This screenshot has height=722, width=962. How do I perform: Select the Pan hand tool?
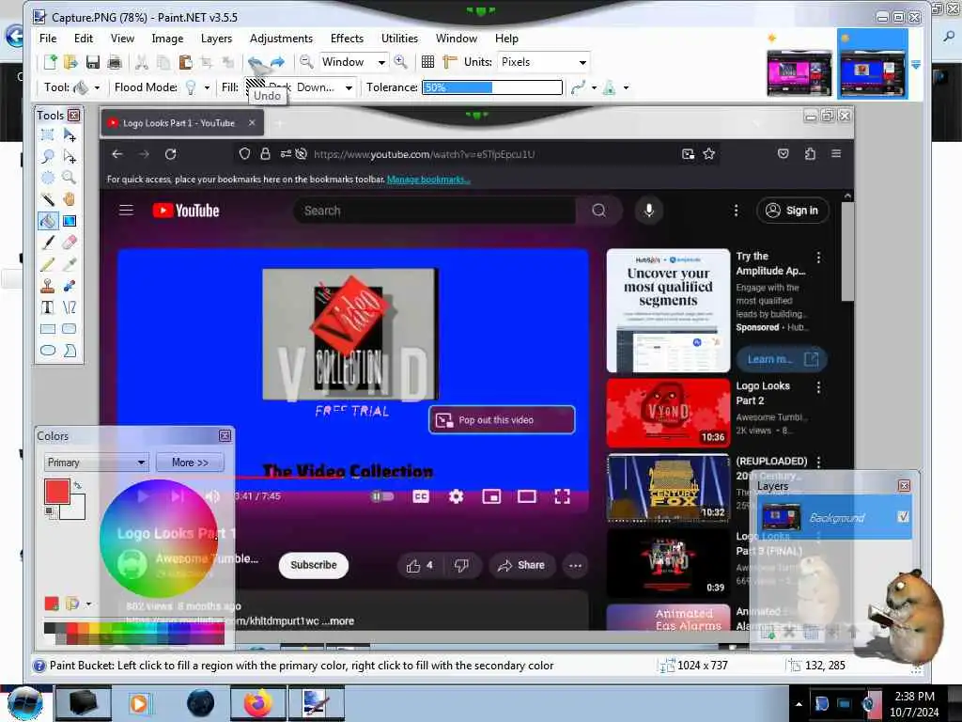(70, 199)
